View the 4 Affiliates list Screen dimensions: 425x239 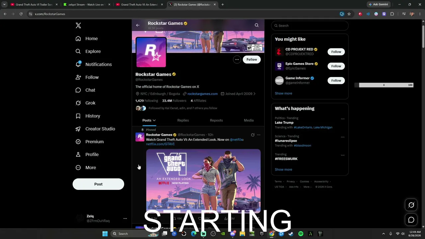[x=198, y=101]
